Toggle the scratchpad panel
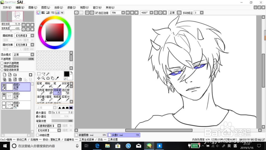This screenshot has height=150, width=266. point(62,13)
